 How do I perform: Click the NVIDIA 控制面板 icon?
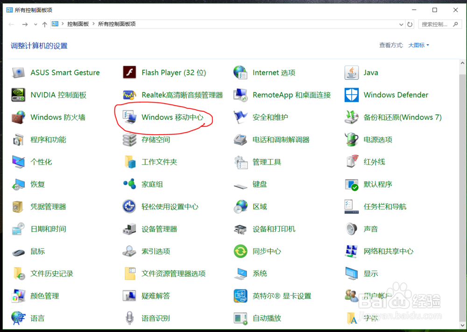18,95
